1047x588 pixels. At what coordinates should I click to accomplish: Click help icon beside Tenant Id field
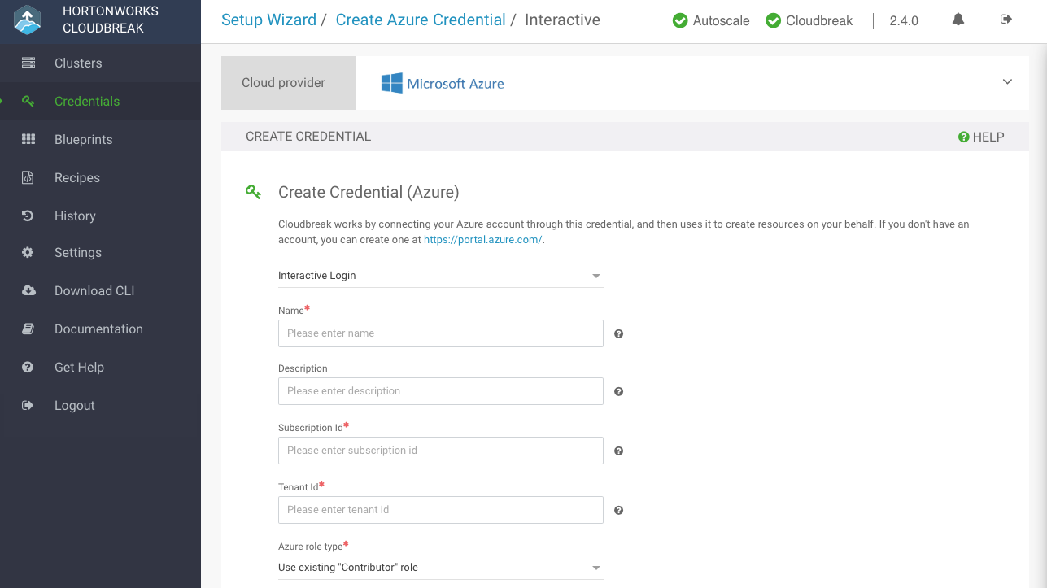(x=618, y=510)
